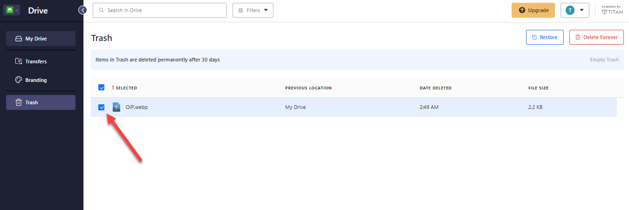Viewport: 629px width, 210px height.
Task: Click the 2:49 AM date cell
Action: pos(429,107)
